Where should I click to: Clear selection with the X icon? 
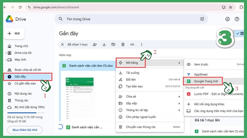(x=62, y=44)
